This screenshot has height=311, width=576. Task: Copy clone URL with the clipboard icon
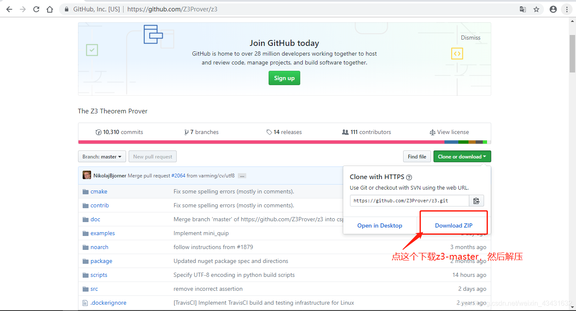click(476, 201)
